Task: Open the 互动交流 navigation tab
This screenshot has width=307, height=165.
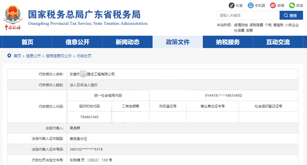Action: pyautogui.click(x=278, y=42)
